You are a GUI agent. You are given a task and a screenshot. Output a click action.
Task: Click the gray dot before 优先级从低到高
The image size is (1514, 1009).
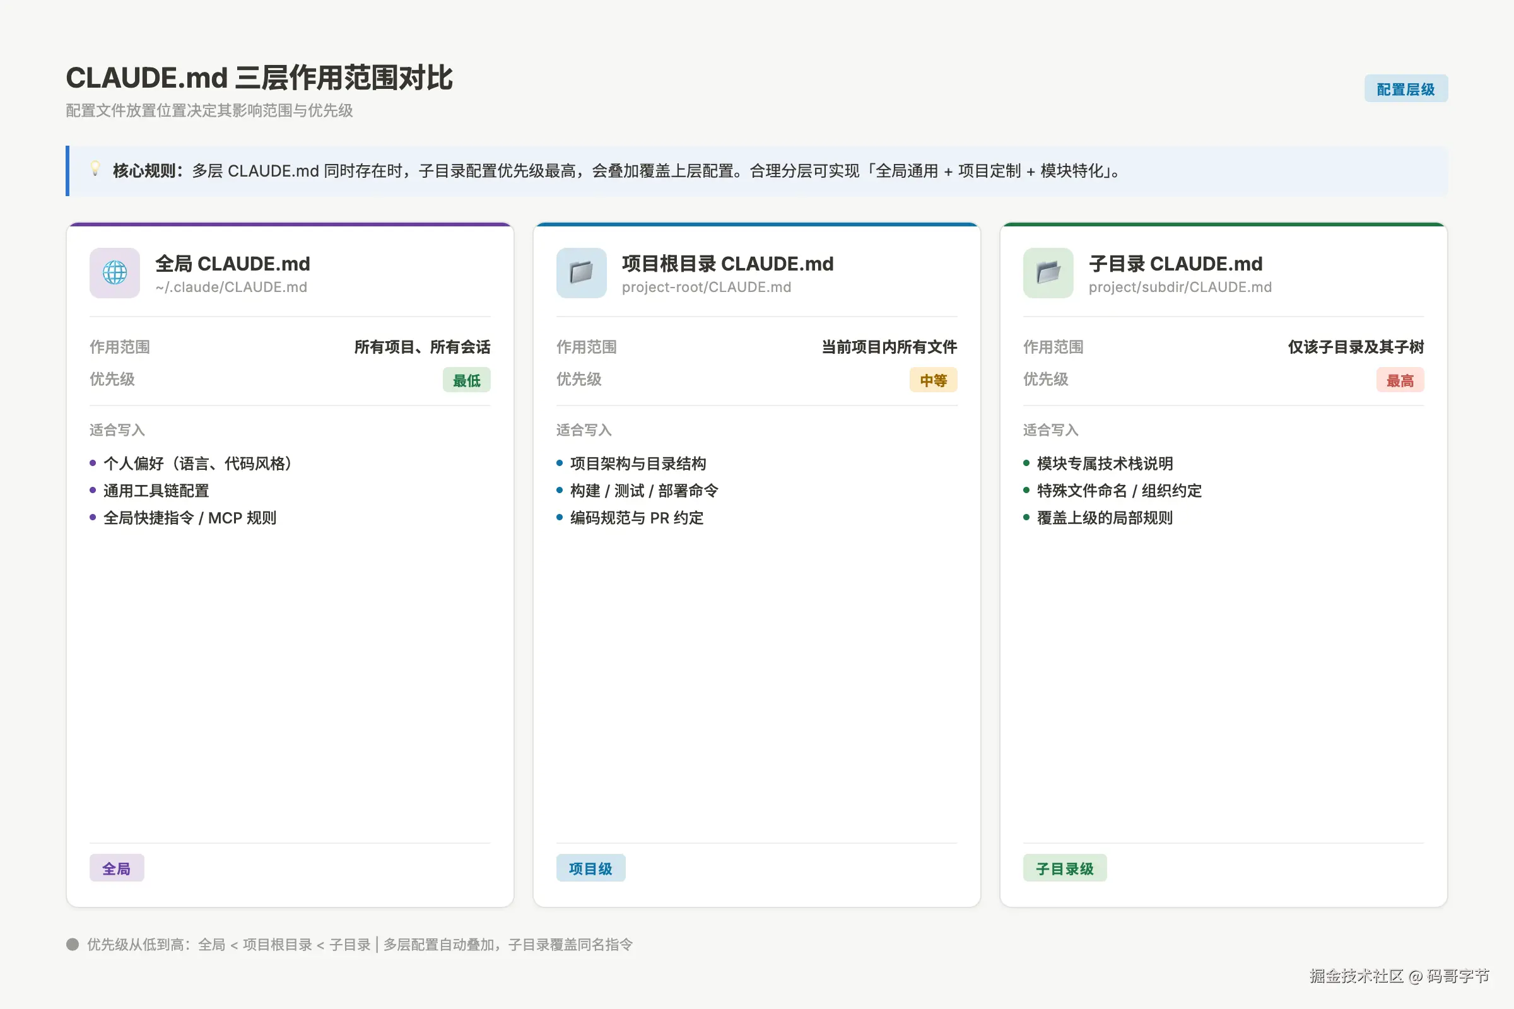[x=72, y=944]
